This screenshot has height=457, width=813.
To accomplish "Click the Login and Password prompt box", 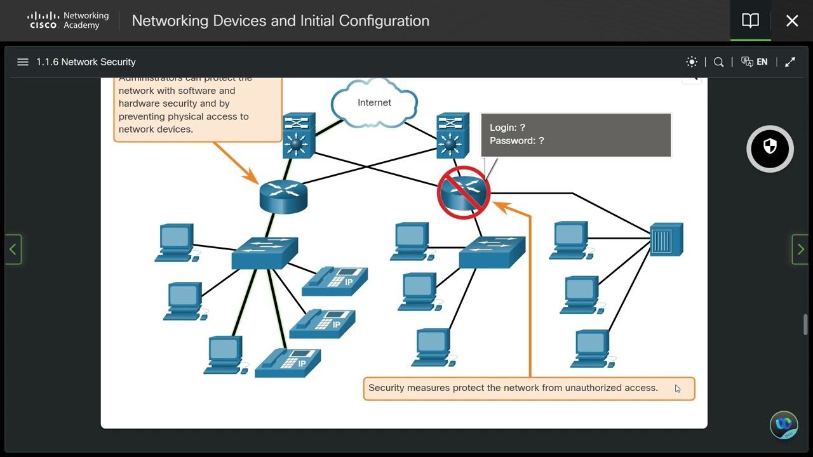I will point(576,135).
